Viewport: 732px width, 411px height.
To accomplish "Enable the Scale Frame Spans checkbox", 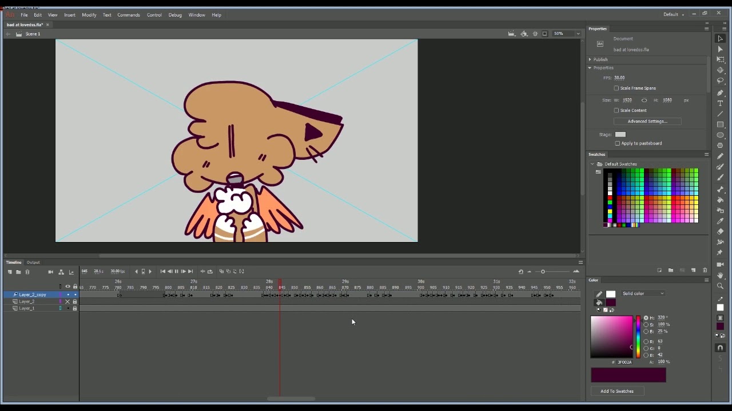I will coord(616,88).
